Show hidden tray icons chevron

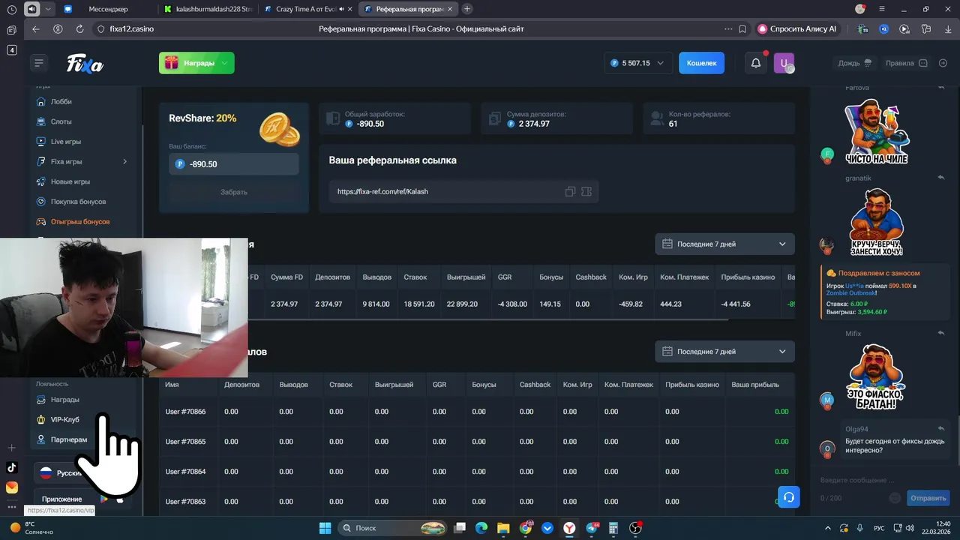pos(828,528)
